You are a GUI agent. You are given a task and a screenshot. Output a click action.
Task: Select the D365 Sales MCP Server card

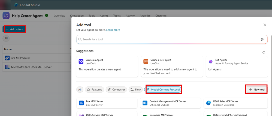(235, 103)
